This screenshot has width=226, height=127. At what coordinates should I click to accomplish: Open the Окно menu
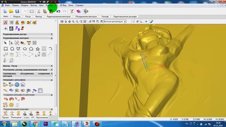[71, 5]
